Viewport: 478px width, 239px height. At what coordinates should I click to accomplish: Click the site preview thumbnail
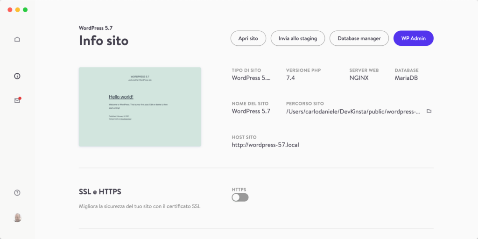[x=140, y=107]
